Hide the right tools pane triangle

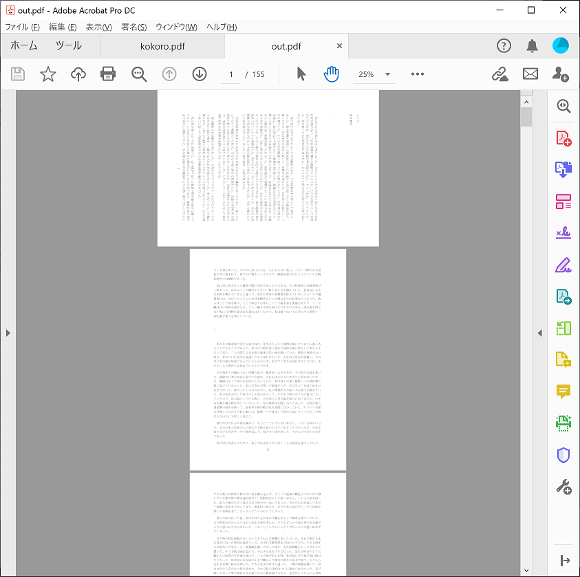(540, 333)
